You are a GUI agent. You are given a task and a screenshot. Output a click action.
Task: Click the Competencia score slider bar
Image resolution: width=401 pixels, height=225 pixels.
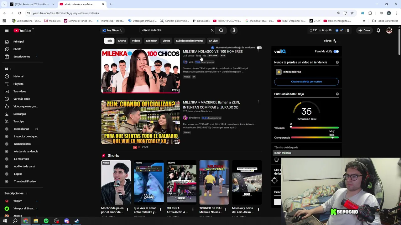pos(315,137)
